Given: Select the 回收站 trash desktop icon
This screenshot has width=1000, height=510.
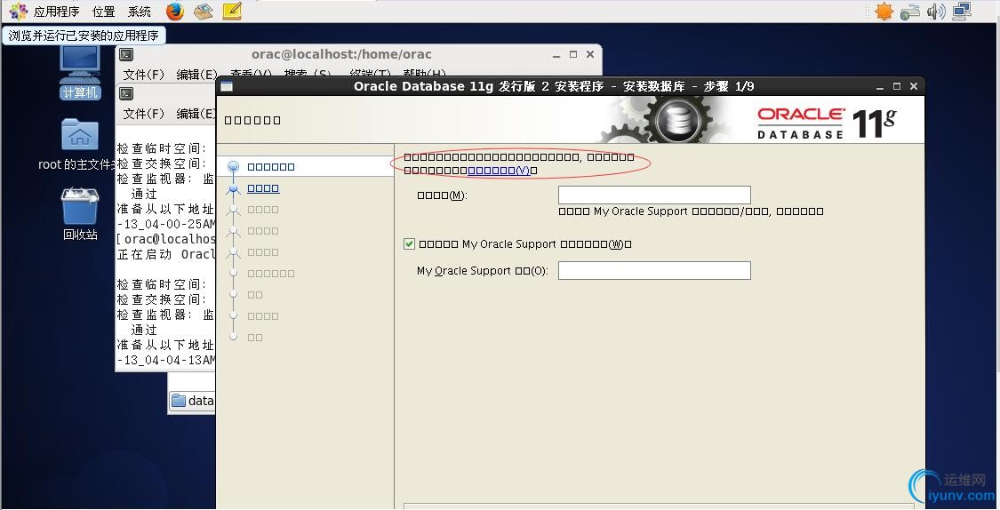Looking at the screenshot, I should 80,213.
